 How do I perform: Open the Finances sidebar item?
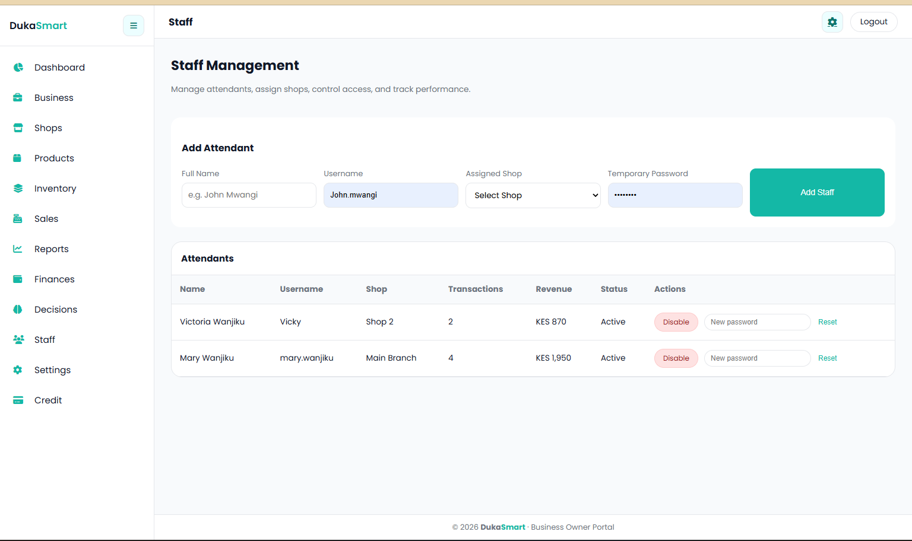pos(54,279)
